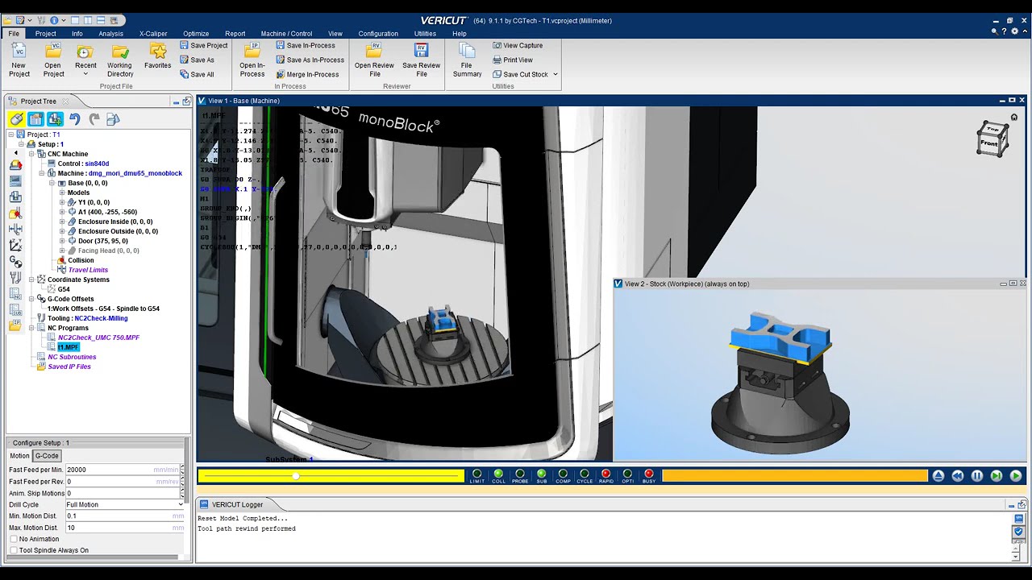Screen dimensions: 1032x580
Task: Click the yellow animation speed slider
Action: click(x=331, y=476)
